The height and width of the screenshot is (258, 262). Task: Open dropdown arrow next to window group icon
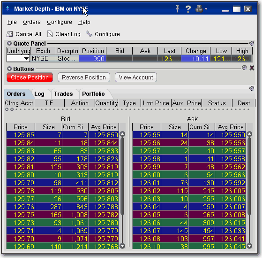pyautogui.click(x=206, y=9)
